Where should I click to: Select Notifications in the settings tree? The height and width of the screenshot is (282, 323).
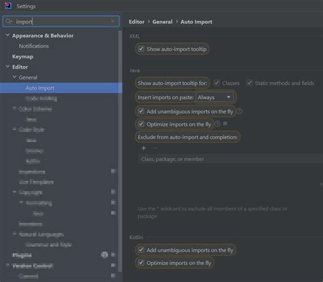(x=34, y=46)
